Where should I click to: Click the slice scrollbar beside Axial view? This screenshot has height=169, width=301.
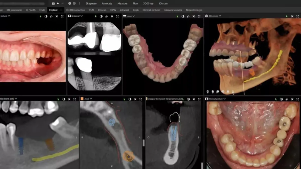143,143
